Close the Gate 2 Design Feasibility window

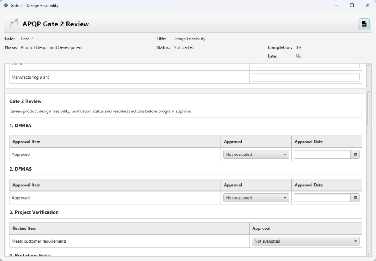tap(368, 6)
